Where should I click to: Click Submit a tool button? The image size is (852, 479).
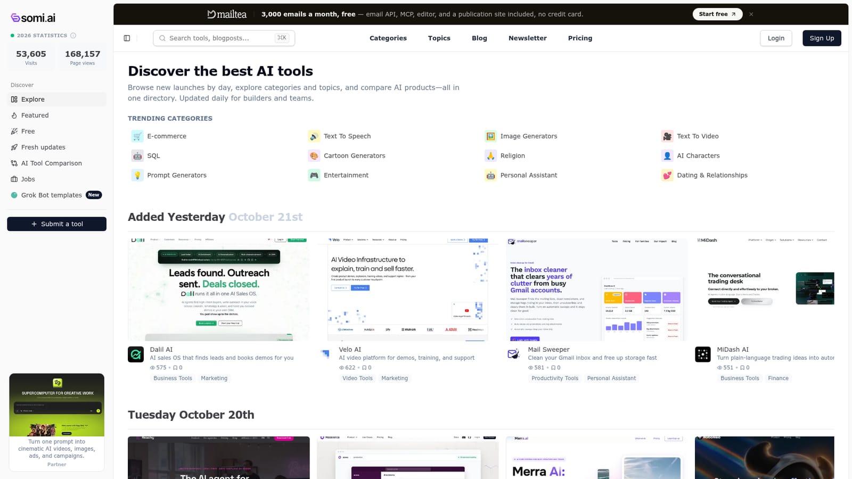point(57,224)
